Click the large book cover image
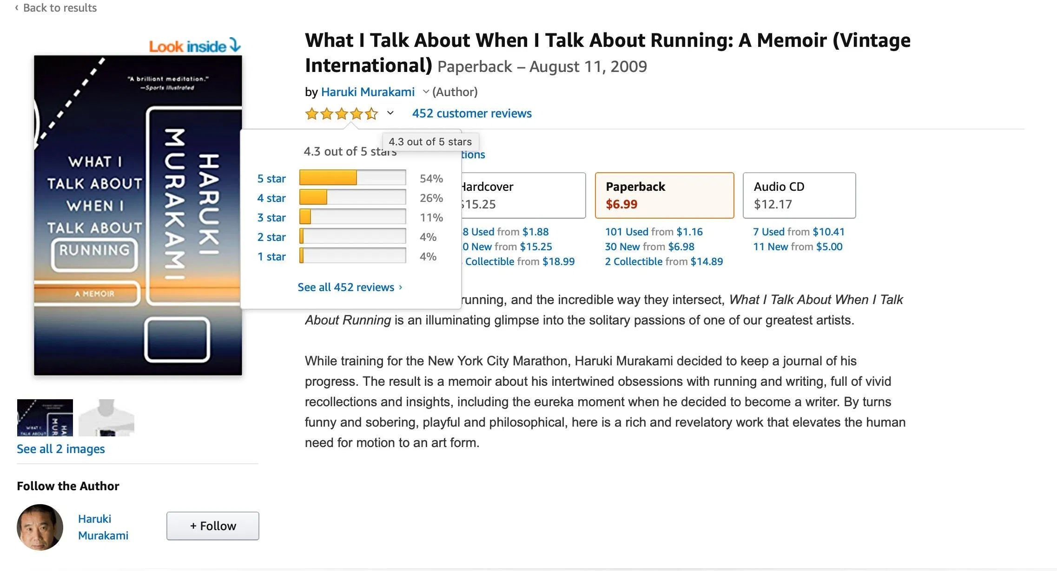 pyautogui.click(x=138, y=215)
